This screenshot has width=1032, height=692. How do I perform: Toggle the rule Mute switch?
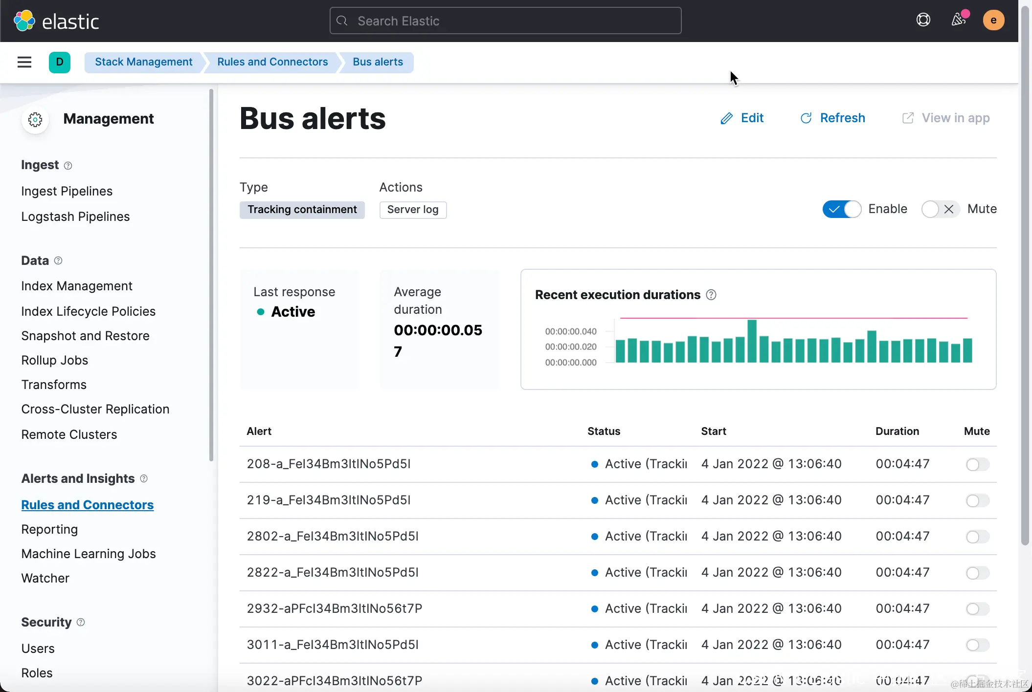pos(940,209)
